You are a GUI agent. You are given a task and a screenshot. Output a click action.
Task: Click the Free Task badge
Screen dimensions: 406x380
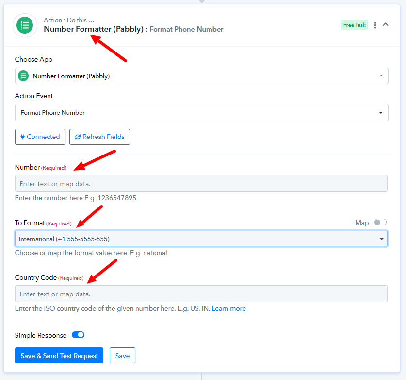point(354,25)
